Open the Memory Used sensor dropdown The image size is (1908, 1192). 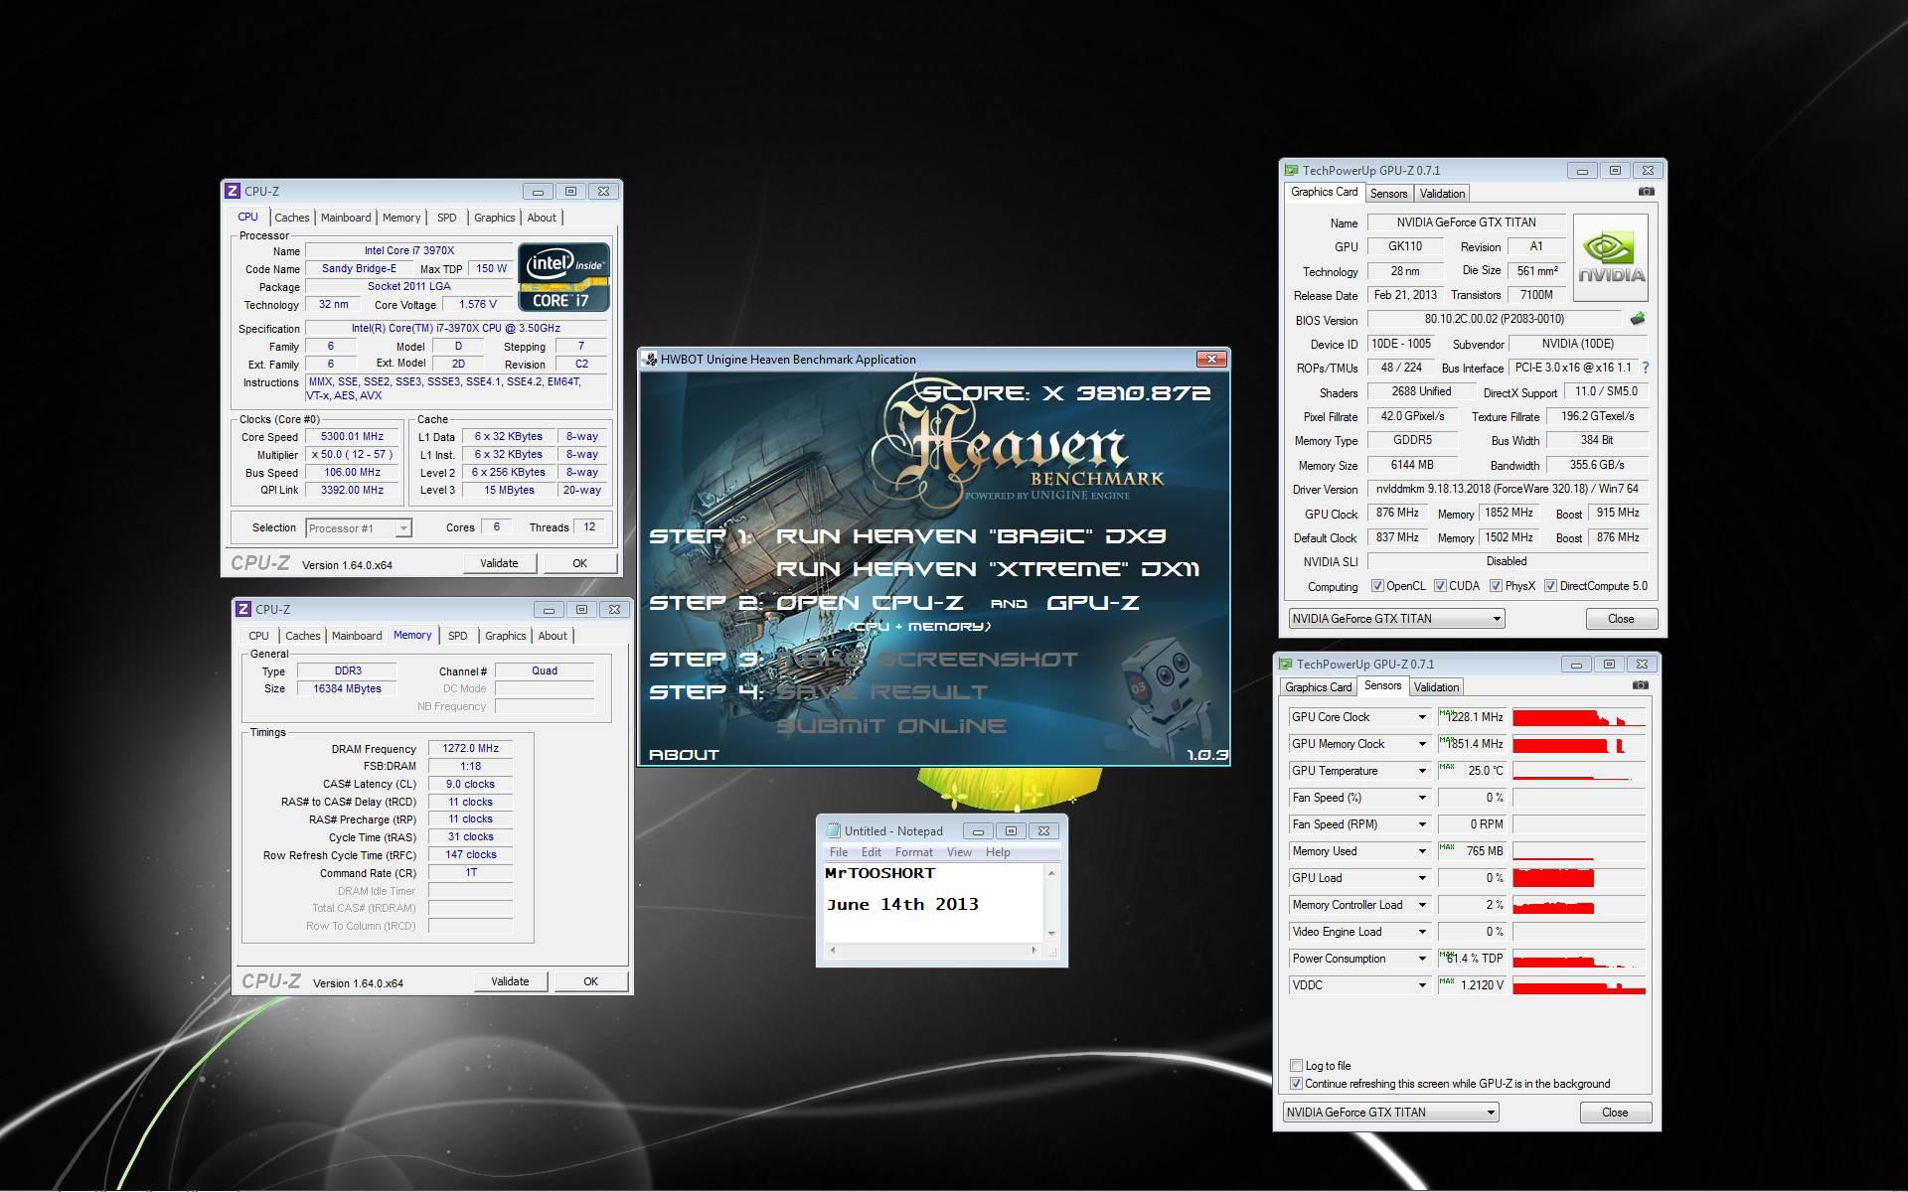pyautogui.click(x=1422, y=851)
